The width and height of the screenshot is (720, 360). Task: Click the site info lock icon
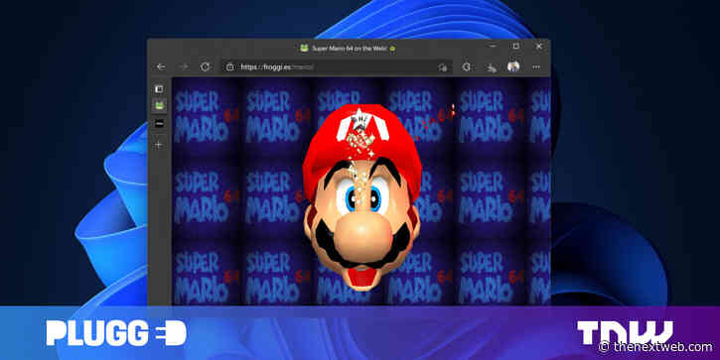[230, 67]
